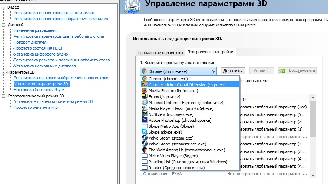Click the Metro Video Player icon
Viewport: 328px width, 184px height.
(x=144, y=156)
